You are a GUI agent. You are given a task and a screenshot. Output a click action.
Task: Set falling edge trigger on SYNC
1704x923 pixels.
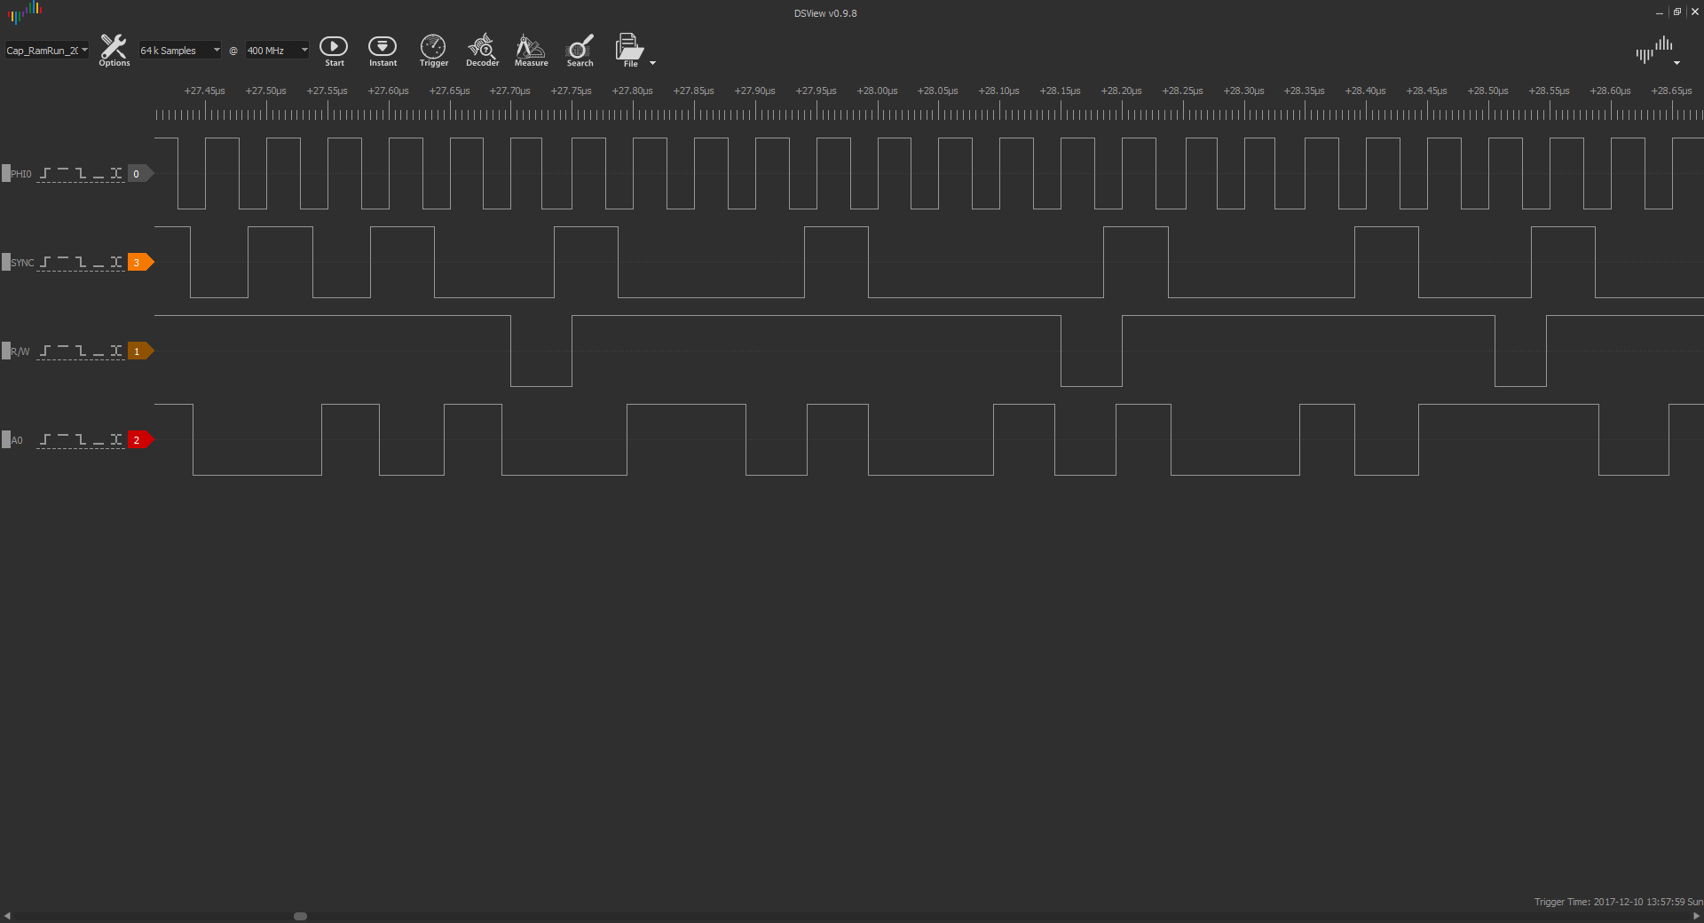pos(81,263)
